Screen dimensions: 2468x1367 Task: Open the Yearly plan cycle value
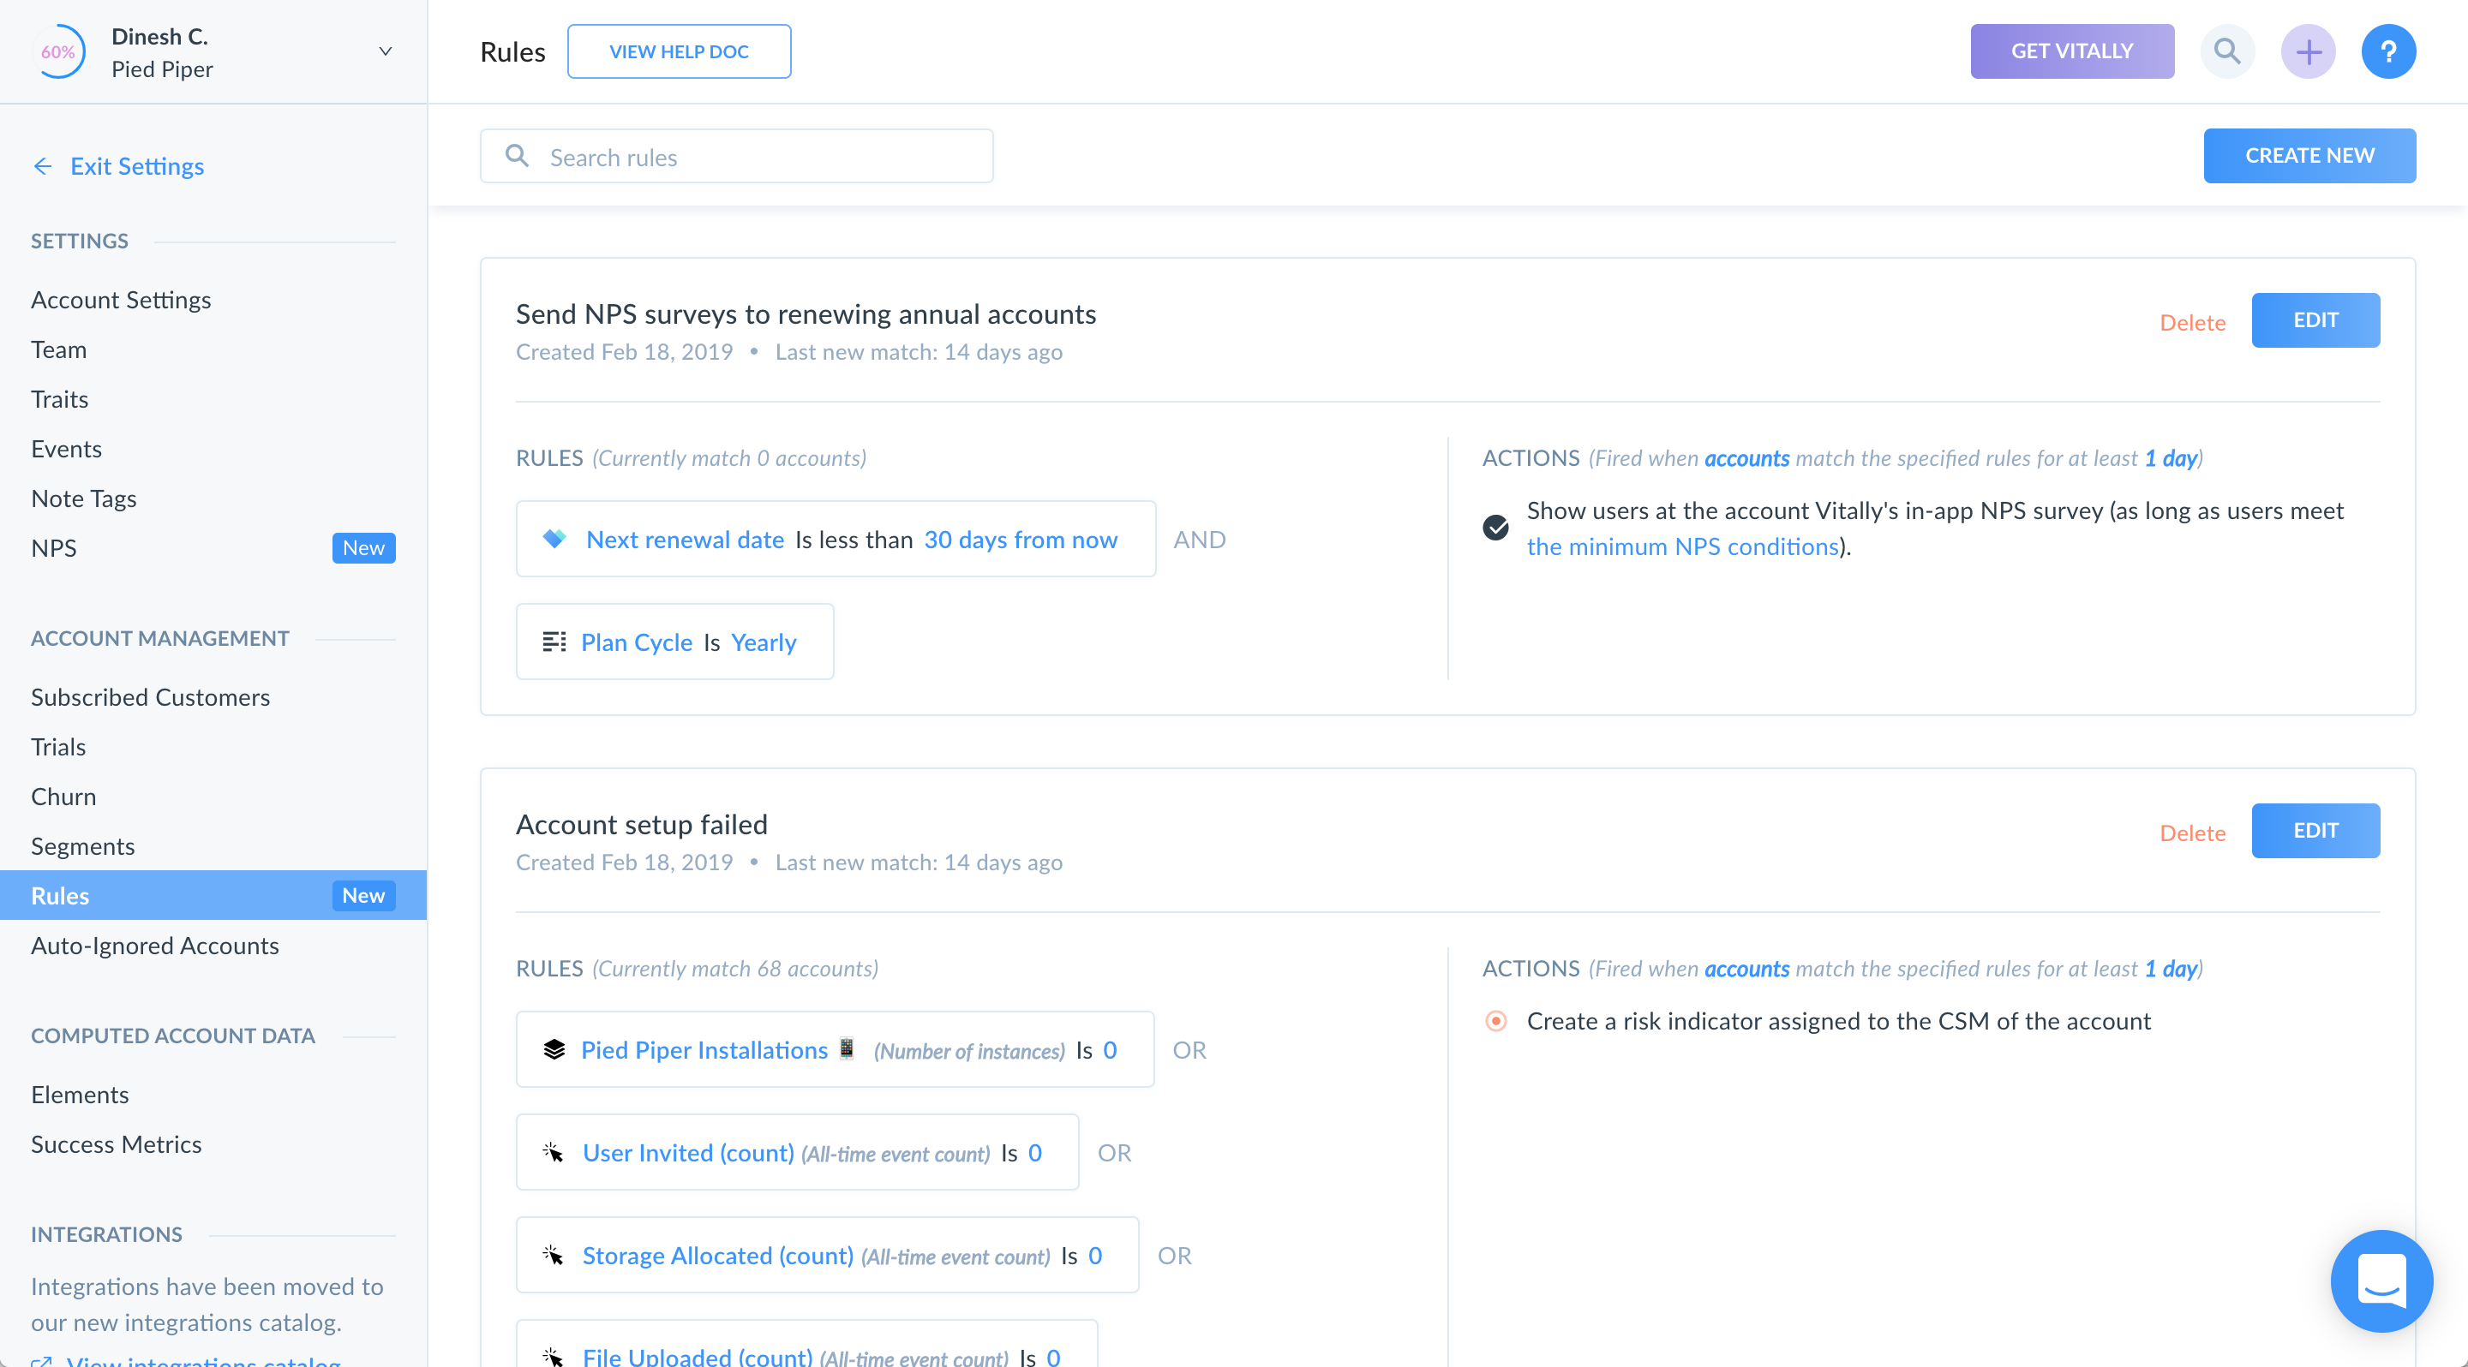[763, 642]
